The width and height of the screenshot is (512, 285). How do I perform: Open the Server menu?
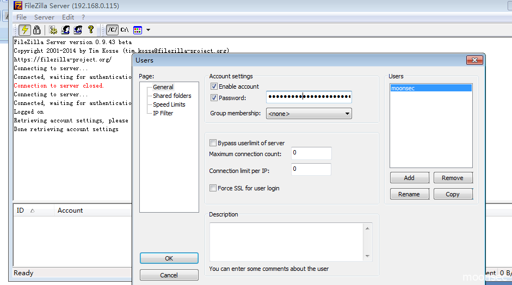pyautogui.click(x=44, y=17)
